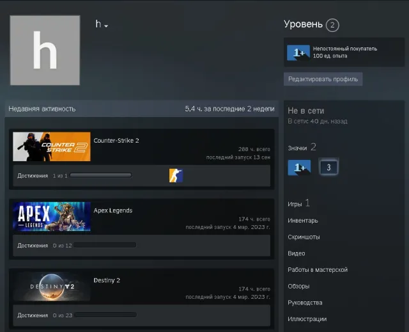Open Достижения link for Apex Legends
The image size is (409, 332).
click(33, 246)
